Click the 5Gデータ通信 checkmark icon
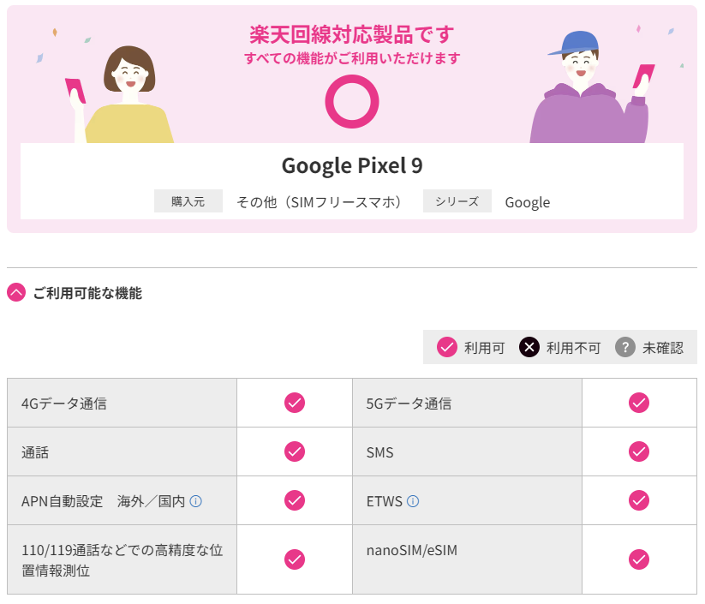Screen dimensions: 705x604 tap(639, 403)
